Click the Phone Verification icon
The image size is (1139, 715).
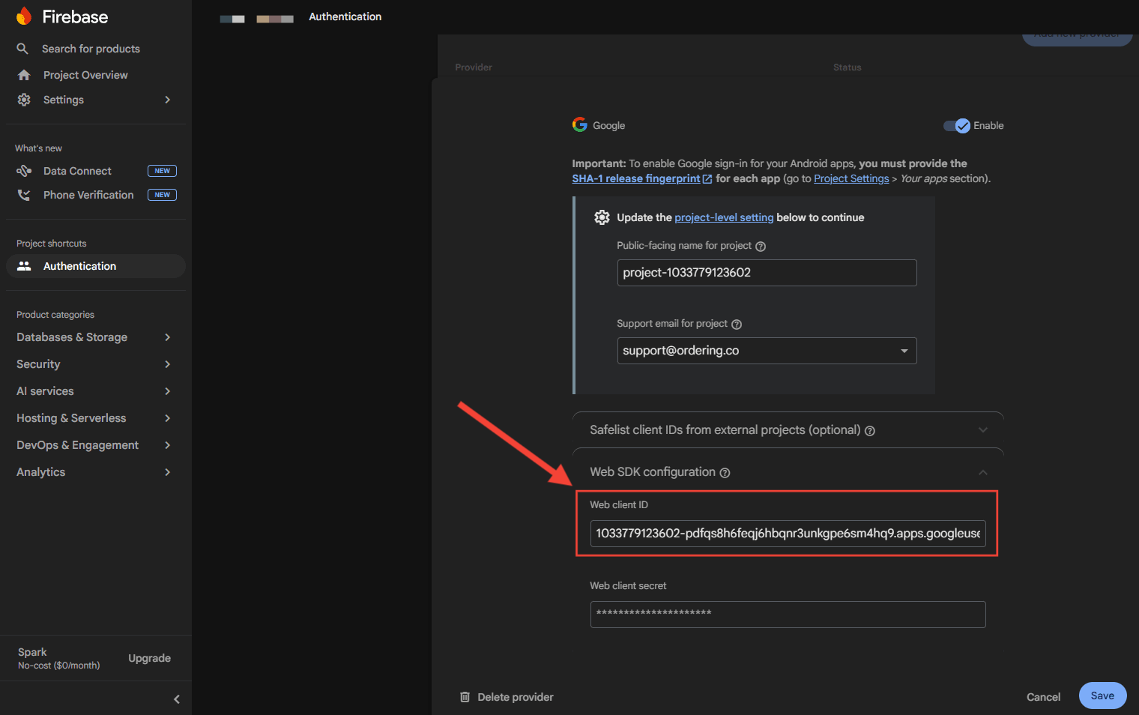pos(24,195)
